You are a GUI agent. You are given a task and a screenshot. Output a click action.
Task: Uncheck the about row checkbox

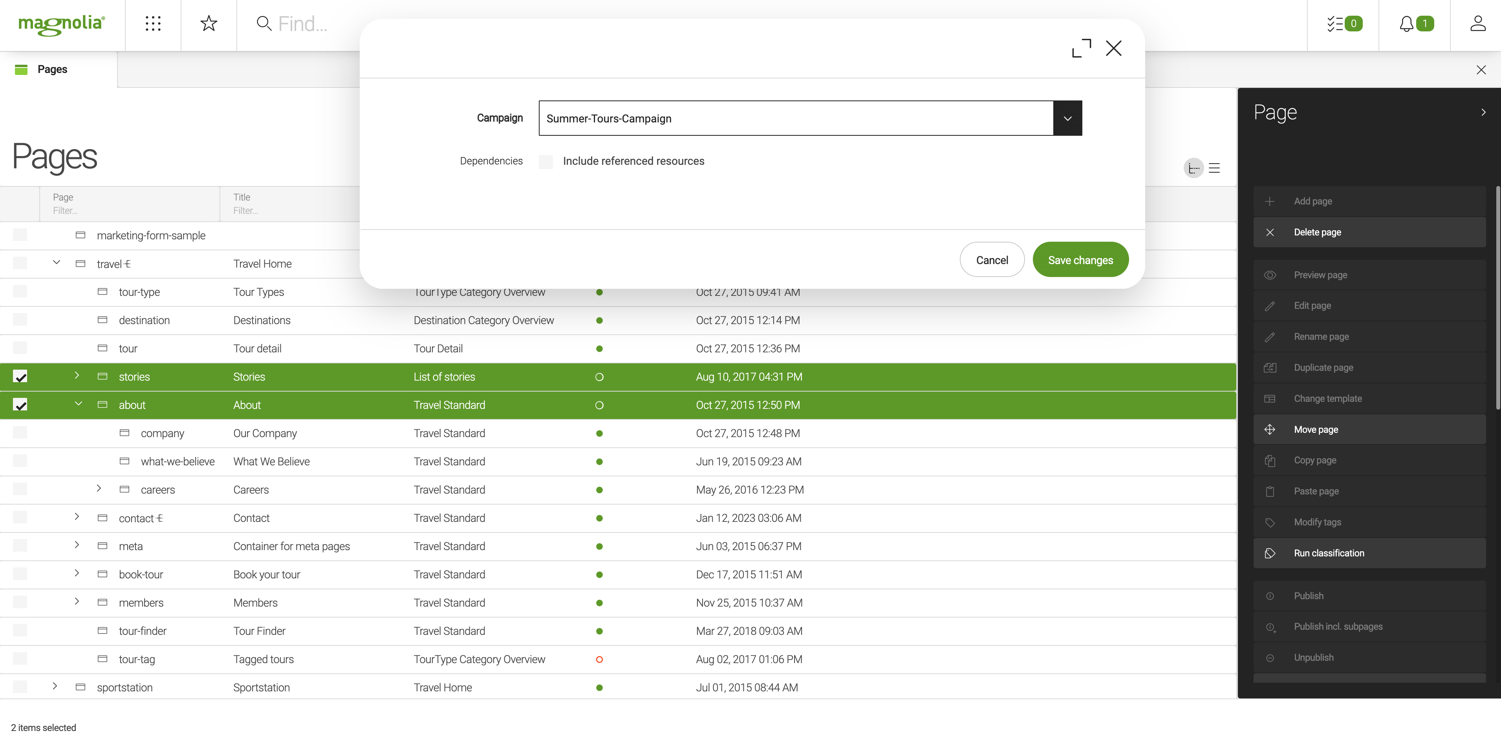coord(20,405)
